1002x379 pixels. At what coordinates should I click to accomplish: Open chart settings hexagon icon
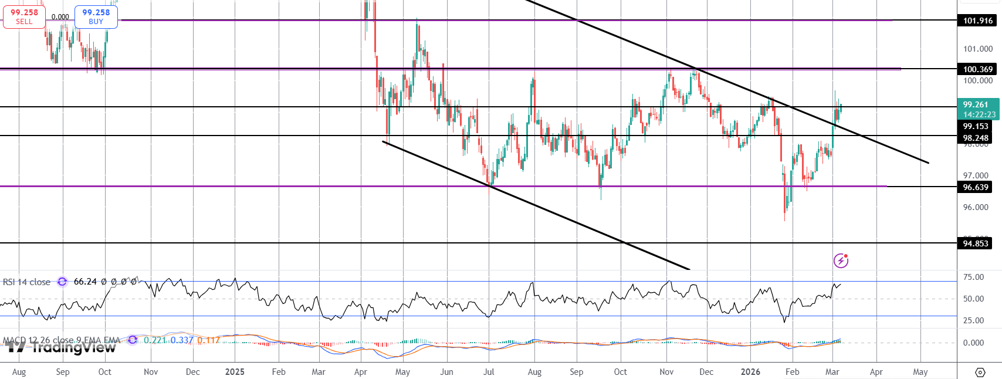(980, 372)
